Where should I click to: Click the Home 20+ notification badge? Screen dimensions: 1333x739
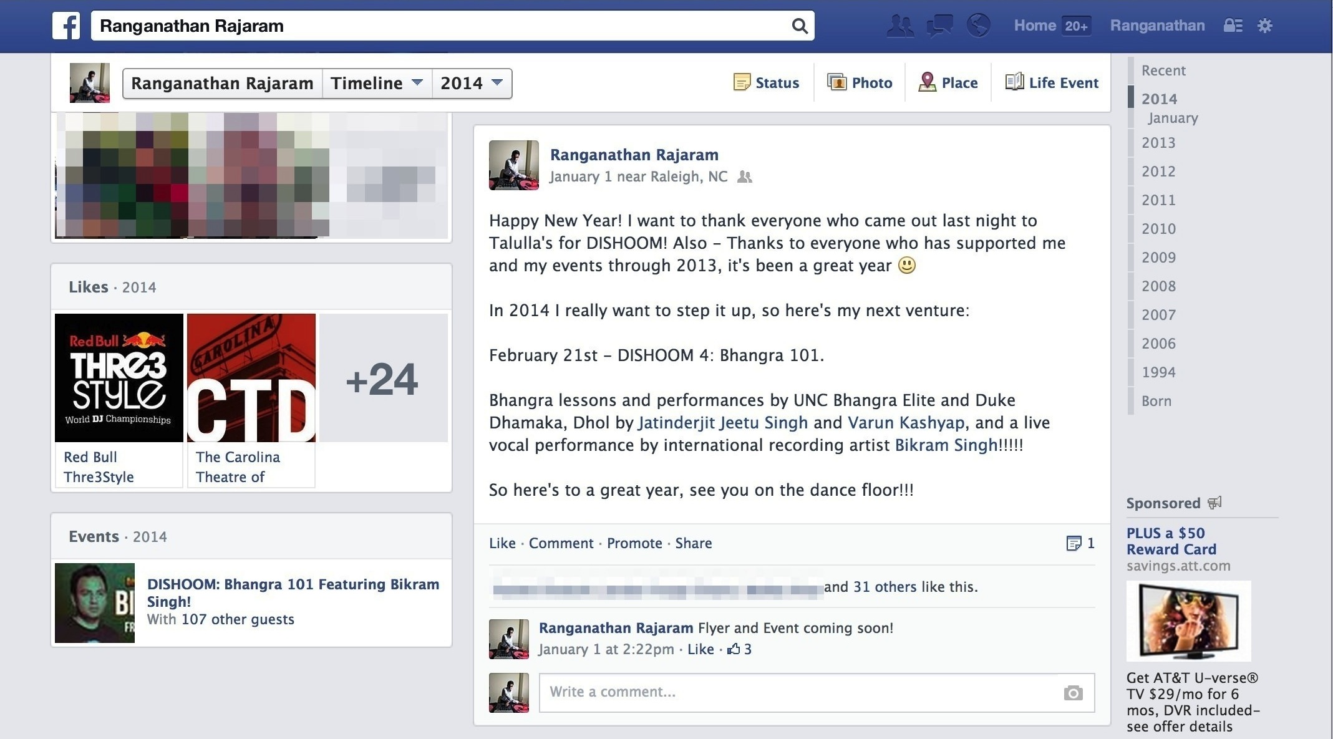(x=1077, y=26)
